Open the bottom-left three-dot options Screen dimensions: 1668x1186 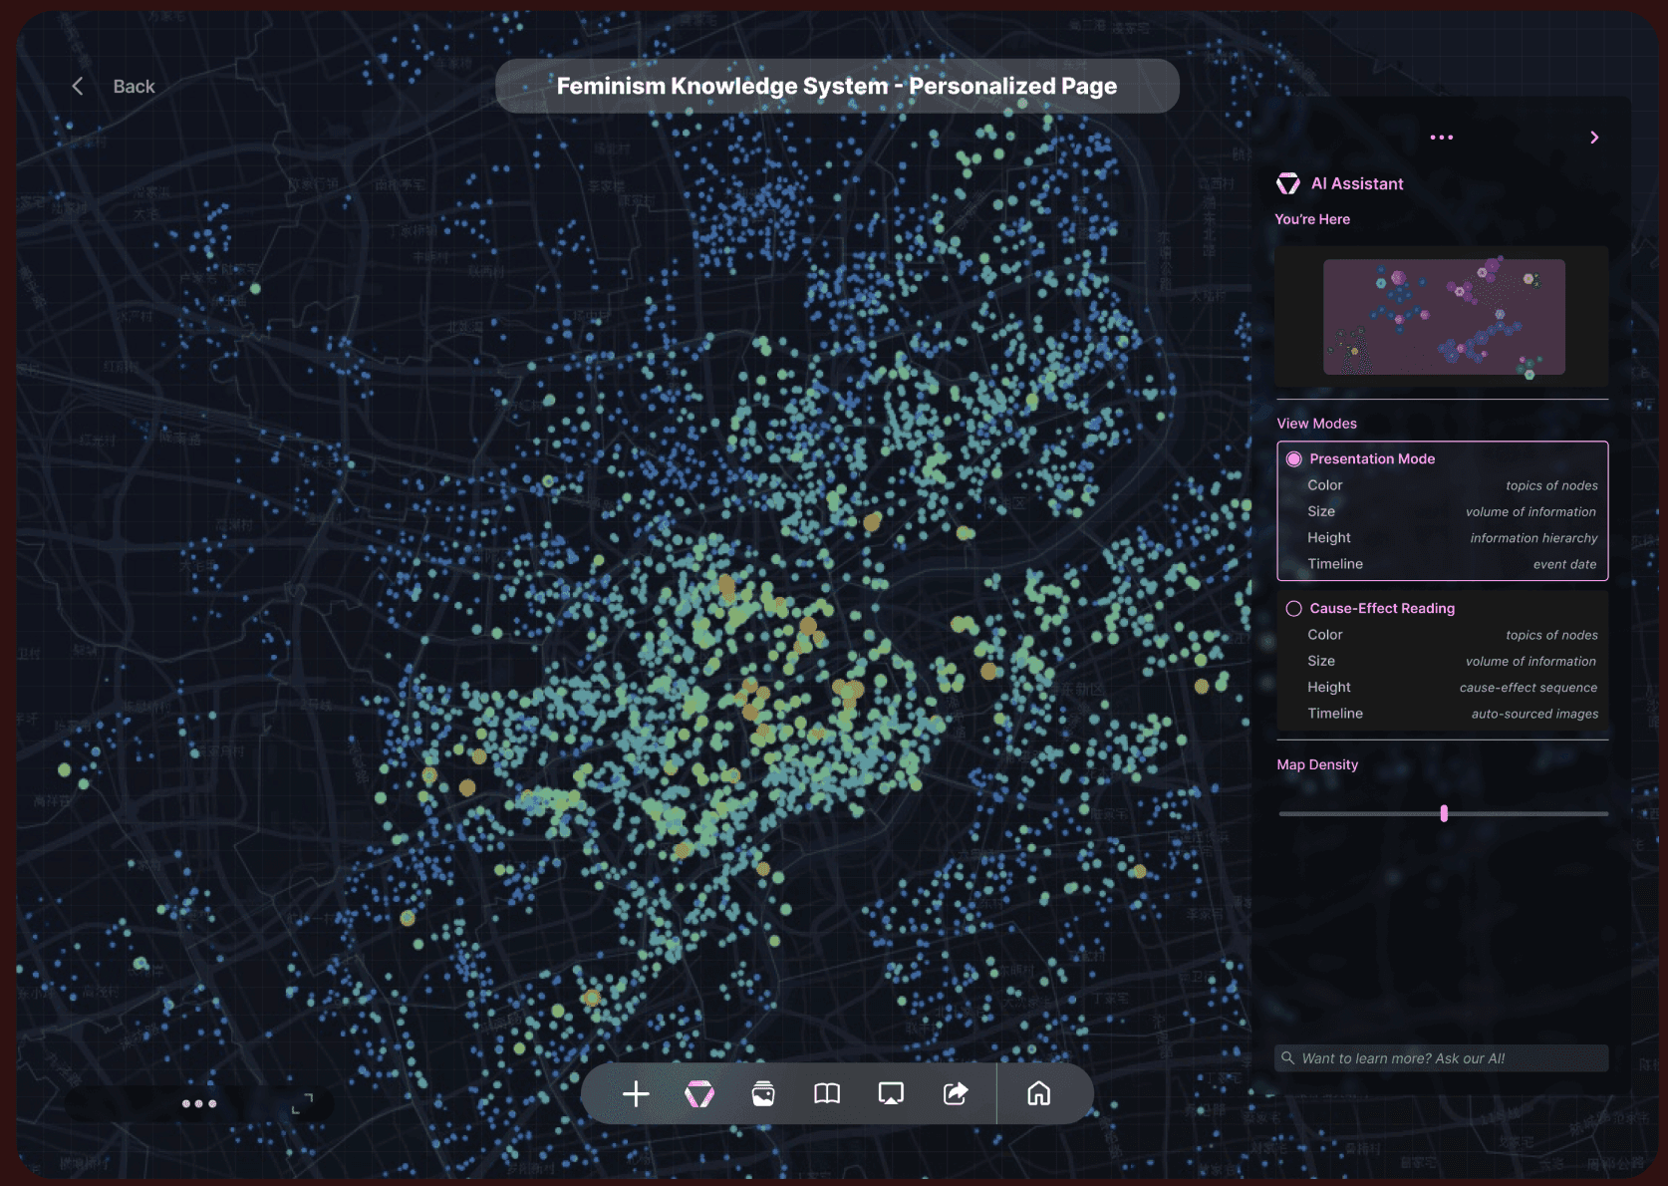tap(199, 1104)
